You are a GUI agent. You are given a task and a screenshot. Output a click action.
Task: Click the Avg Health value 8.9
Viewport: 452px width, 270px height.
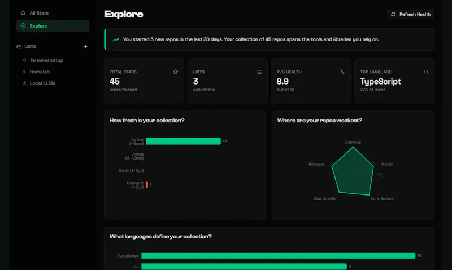coord(282,81)
